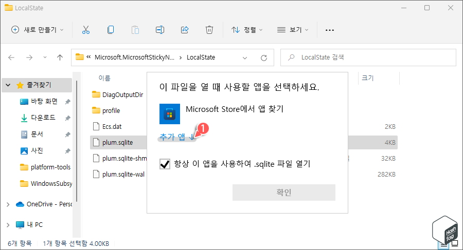Select 바탕 화면 in sidebar

tap(44, 102)
